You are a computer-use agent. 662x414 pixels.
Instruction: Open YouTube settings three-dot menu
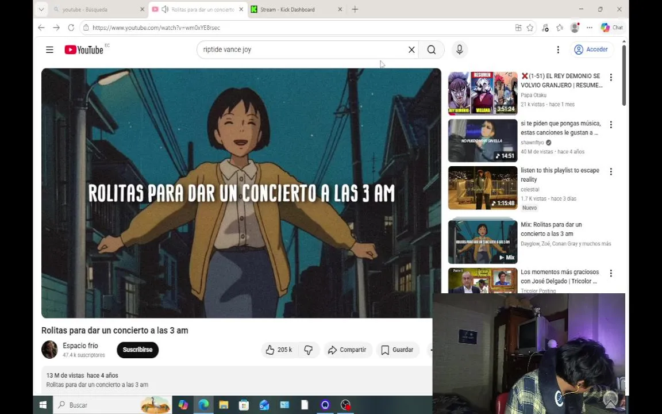(x=558, y=50)
